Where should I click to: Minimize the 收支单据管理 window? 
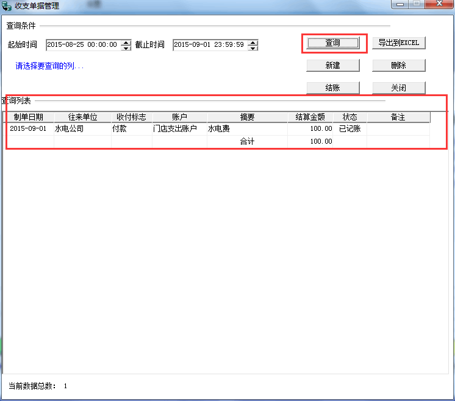[x=400, y=4]
